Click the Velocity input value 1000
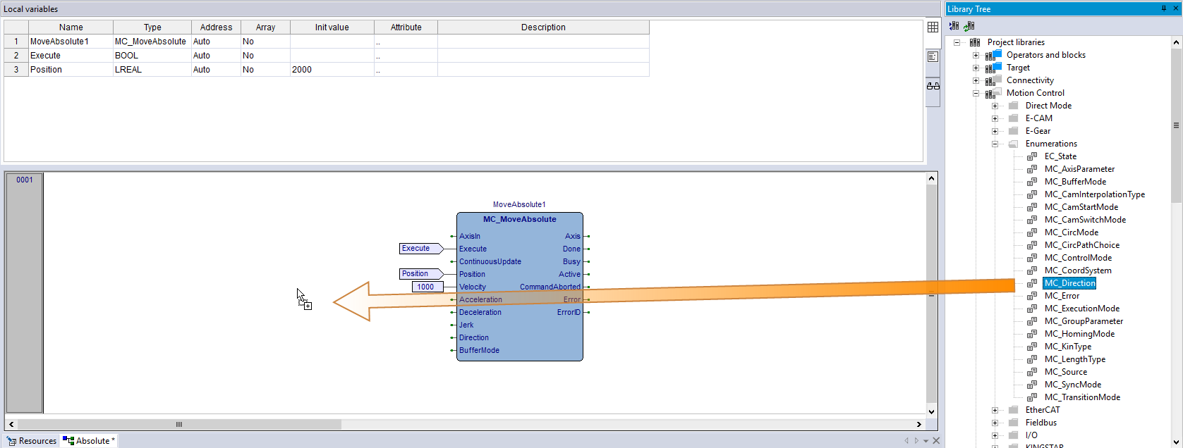Screen dimensions: 1183x448 pyautogui.click(x=426, y=287)
